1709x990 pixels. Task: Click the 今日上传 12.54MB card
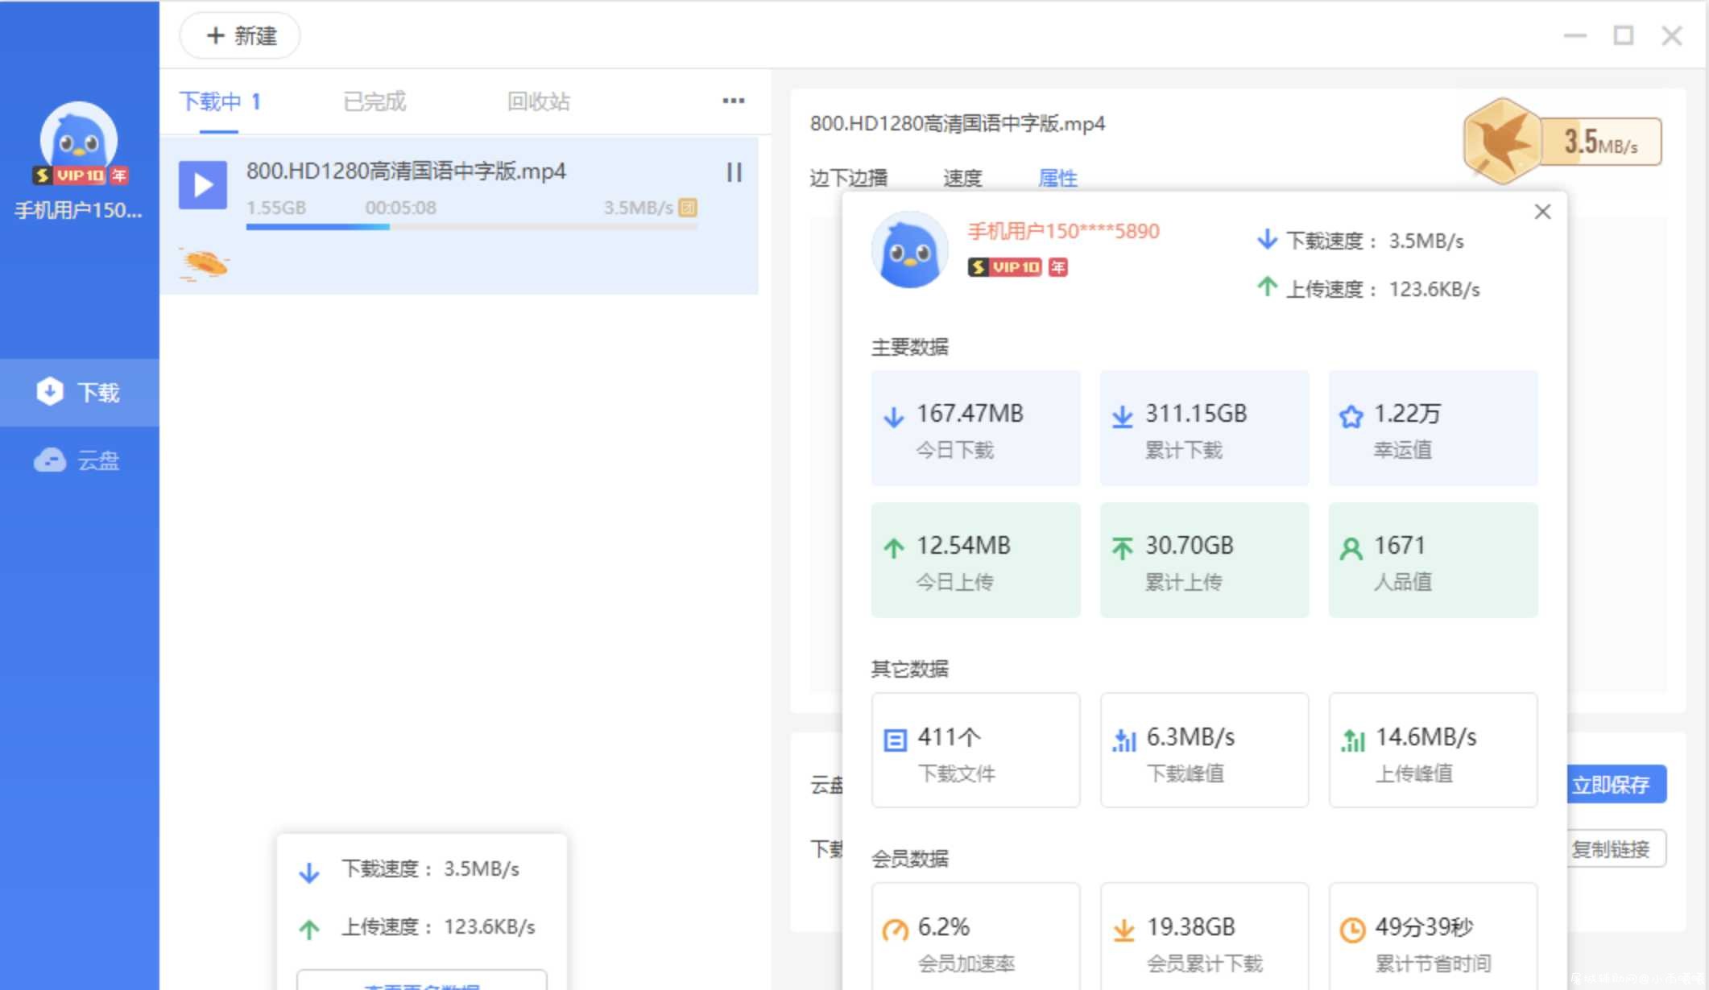click(x=975, y=560)
